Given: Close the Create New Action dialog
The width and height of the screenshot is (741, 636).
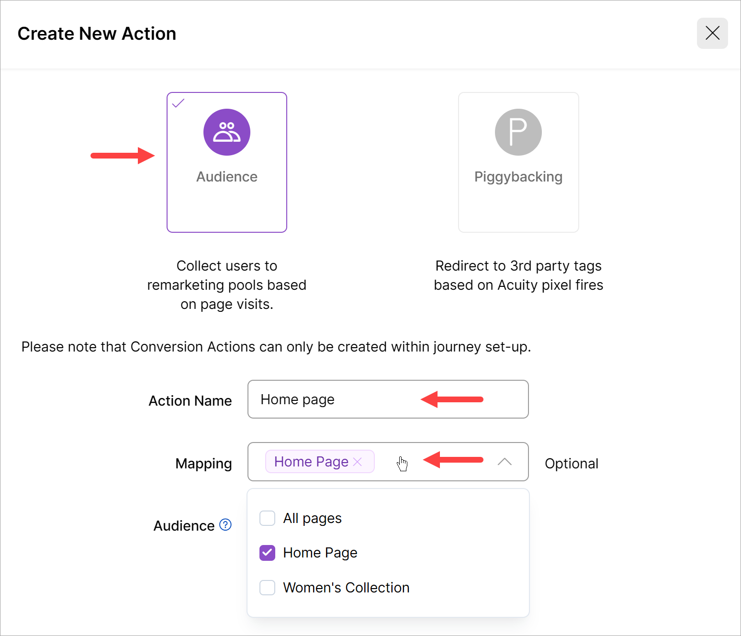Looking at the screenshot, I should pos(712,34).
